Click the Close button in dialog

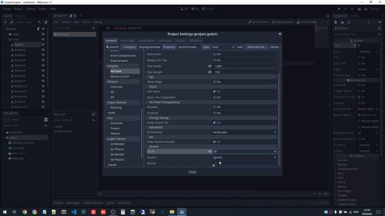[192, 172]
